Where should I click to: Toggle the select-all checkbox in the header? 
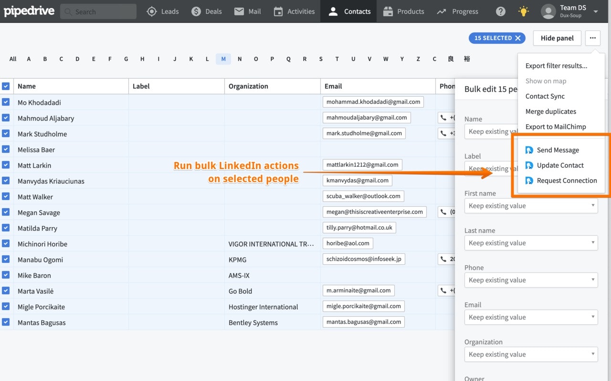pyautogui.click(x=6, y=86)
